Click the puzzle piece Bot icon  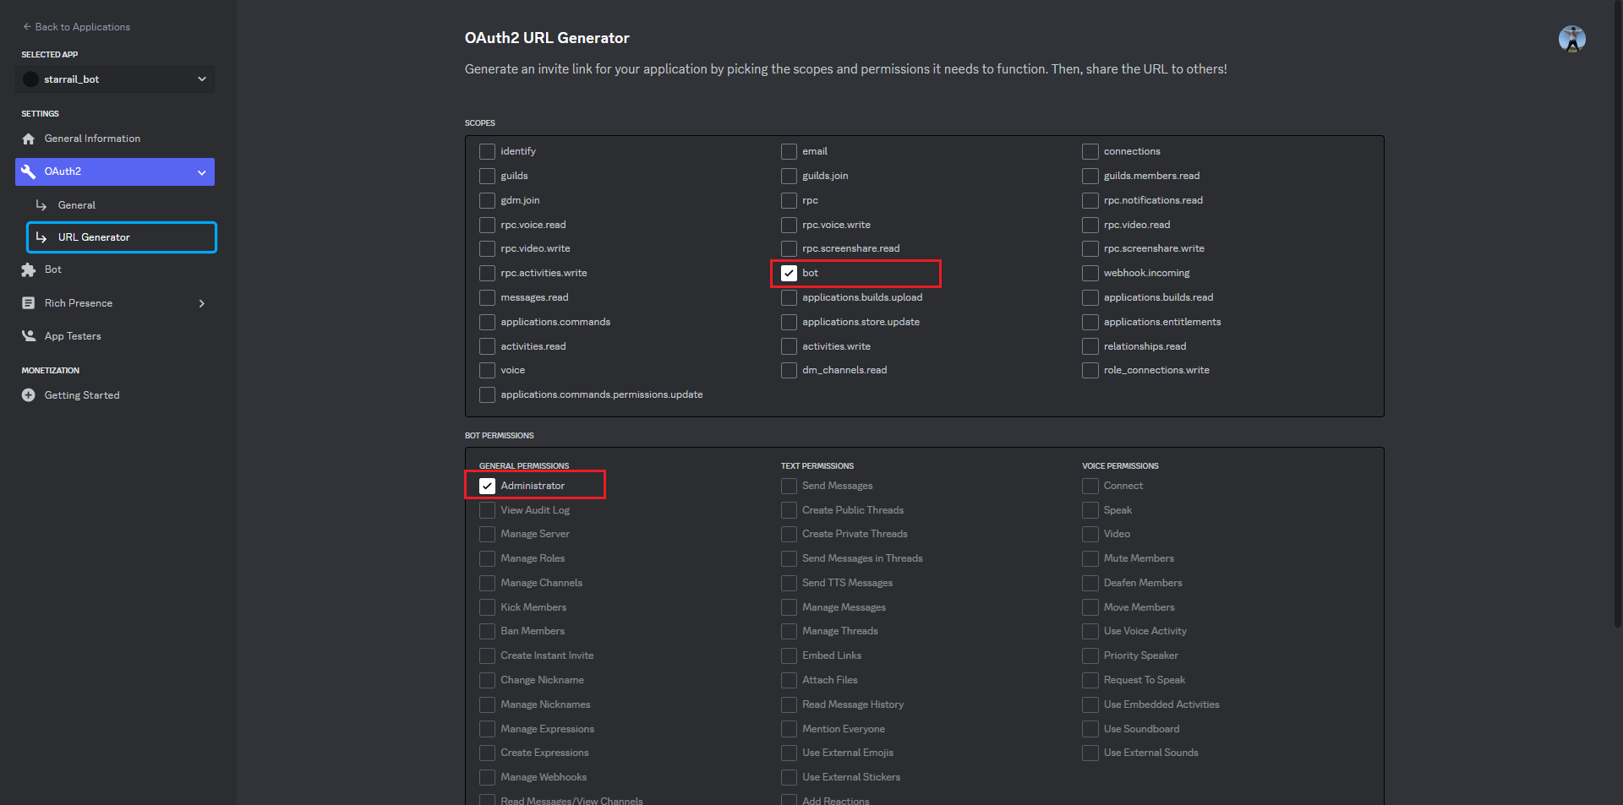(29, 269)
